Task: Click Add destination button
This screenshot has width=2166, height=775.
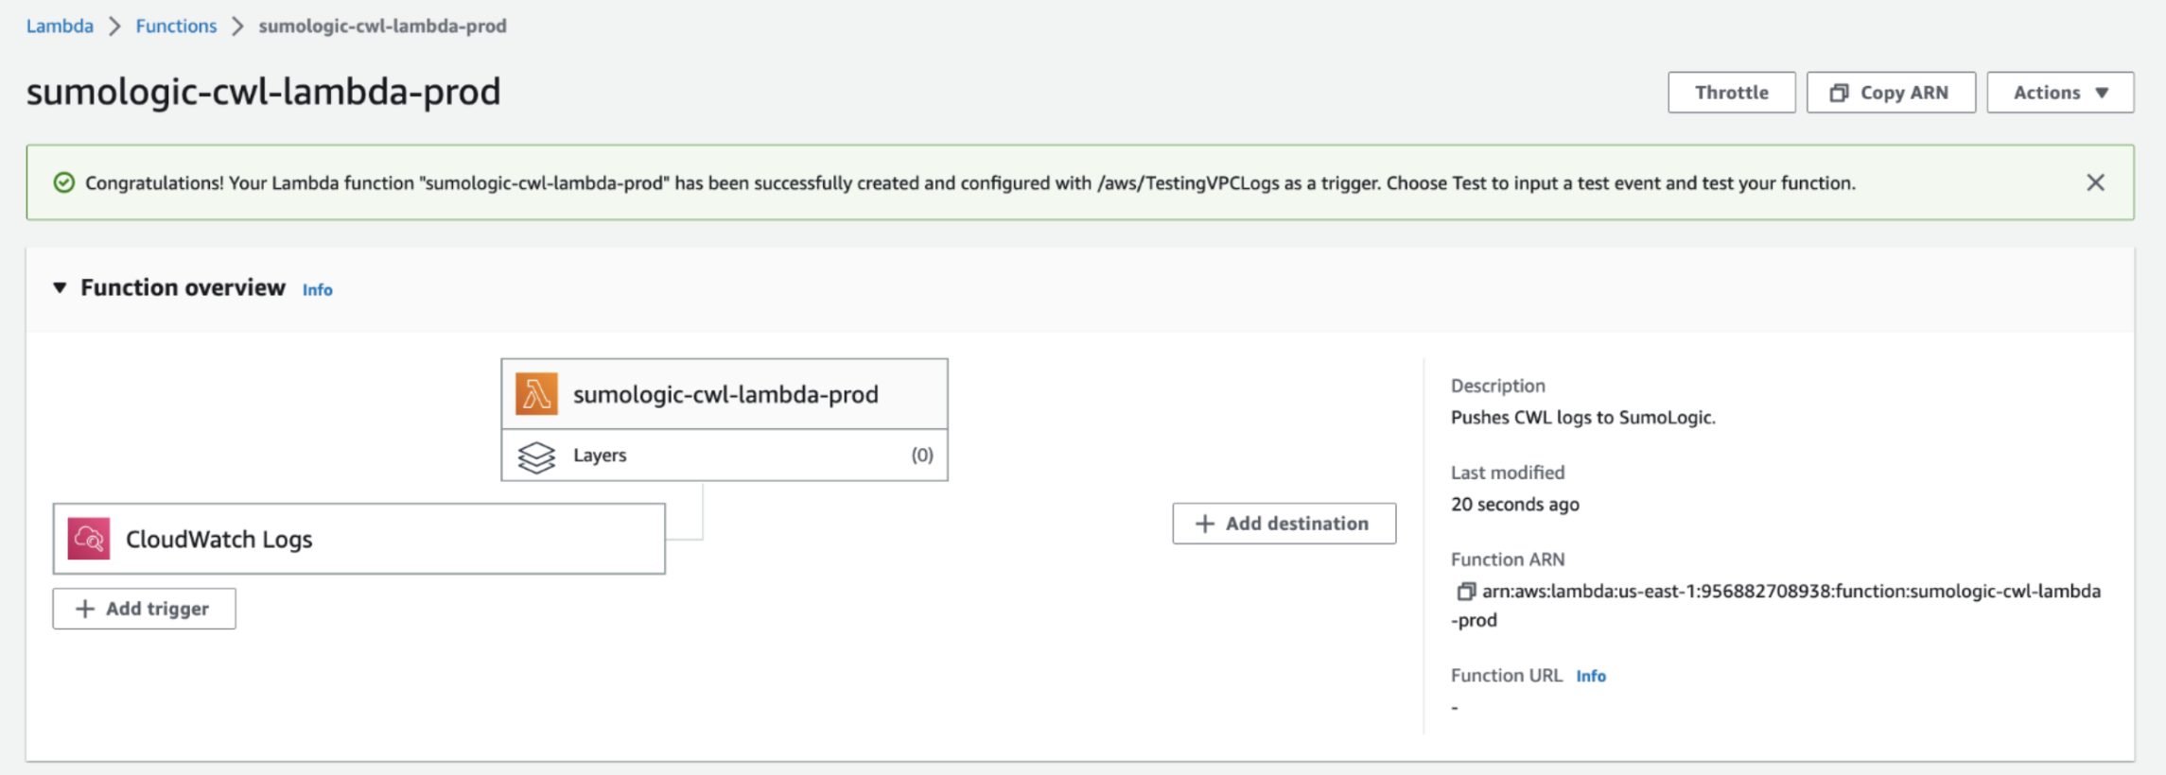Action: point(1284,524)
